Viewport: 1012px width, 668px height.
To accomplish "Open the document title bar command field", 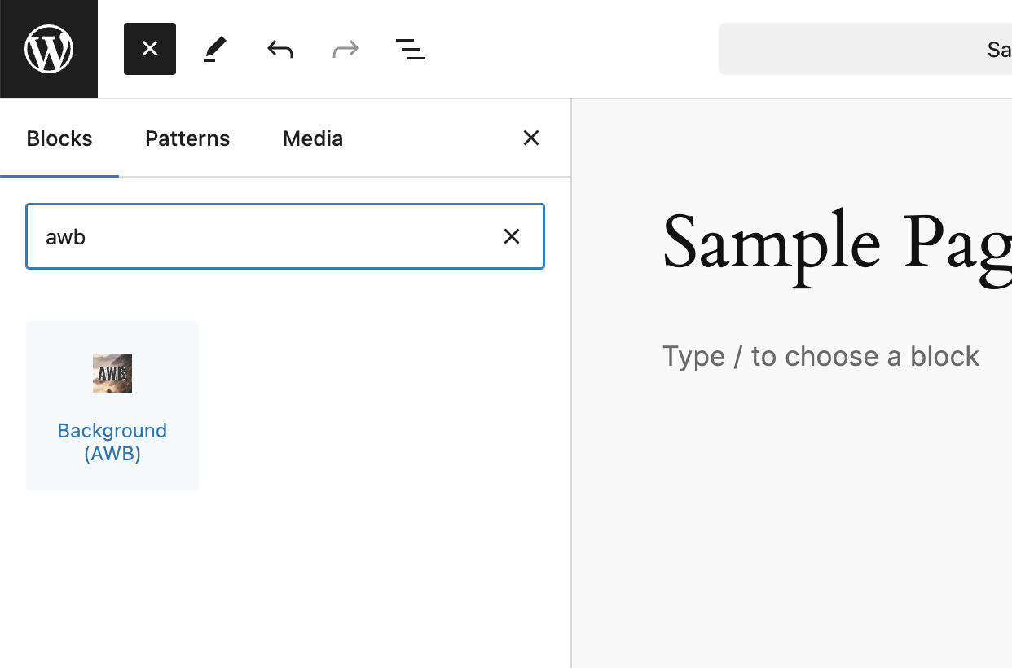I will click(x=865, y=49).
